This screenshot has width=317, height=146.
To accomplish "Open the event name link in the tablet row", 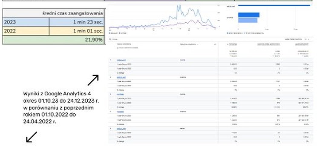I will point(122,129).
